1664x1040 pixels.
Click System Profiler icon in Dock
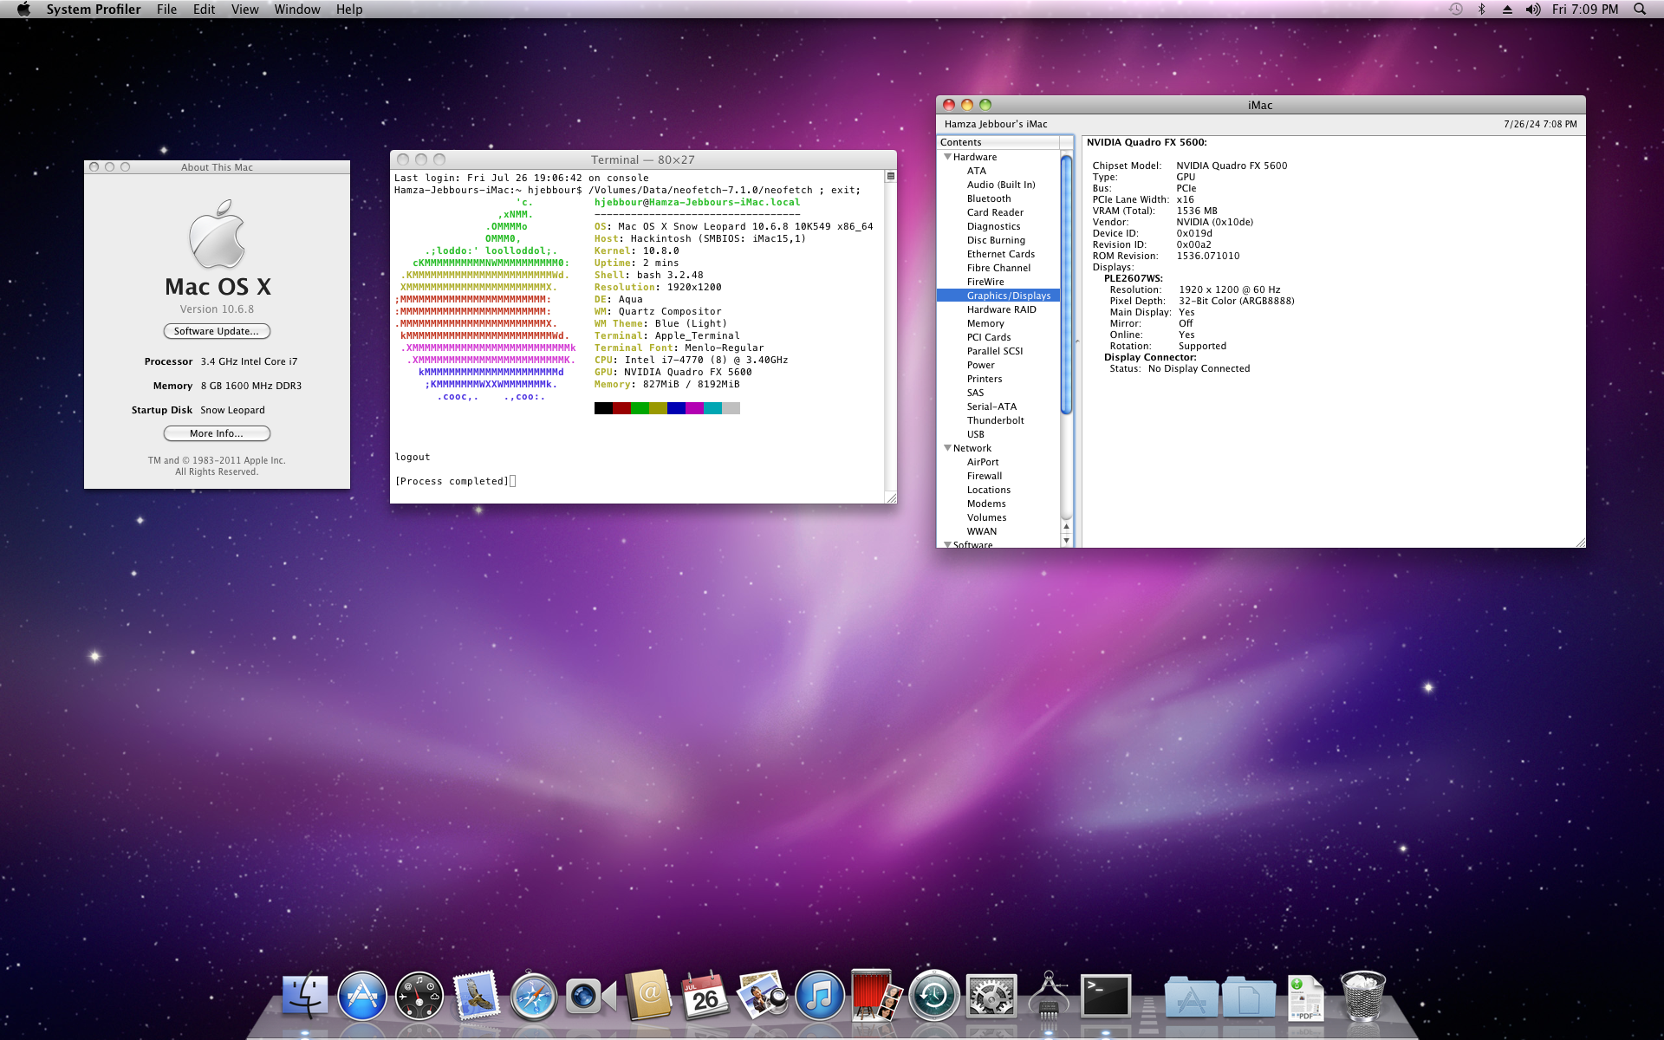tap(1048, 996)
